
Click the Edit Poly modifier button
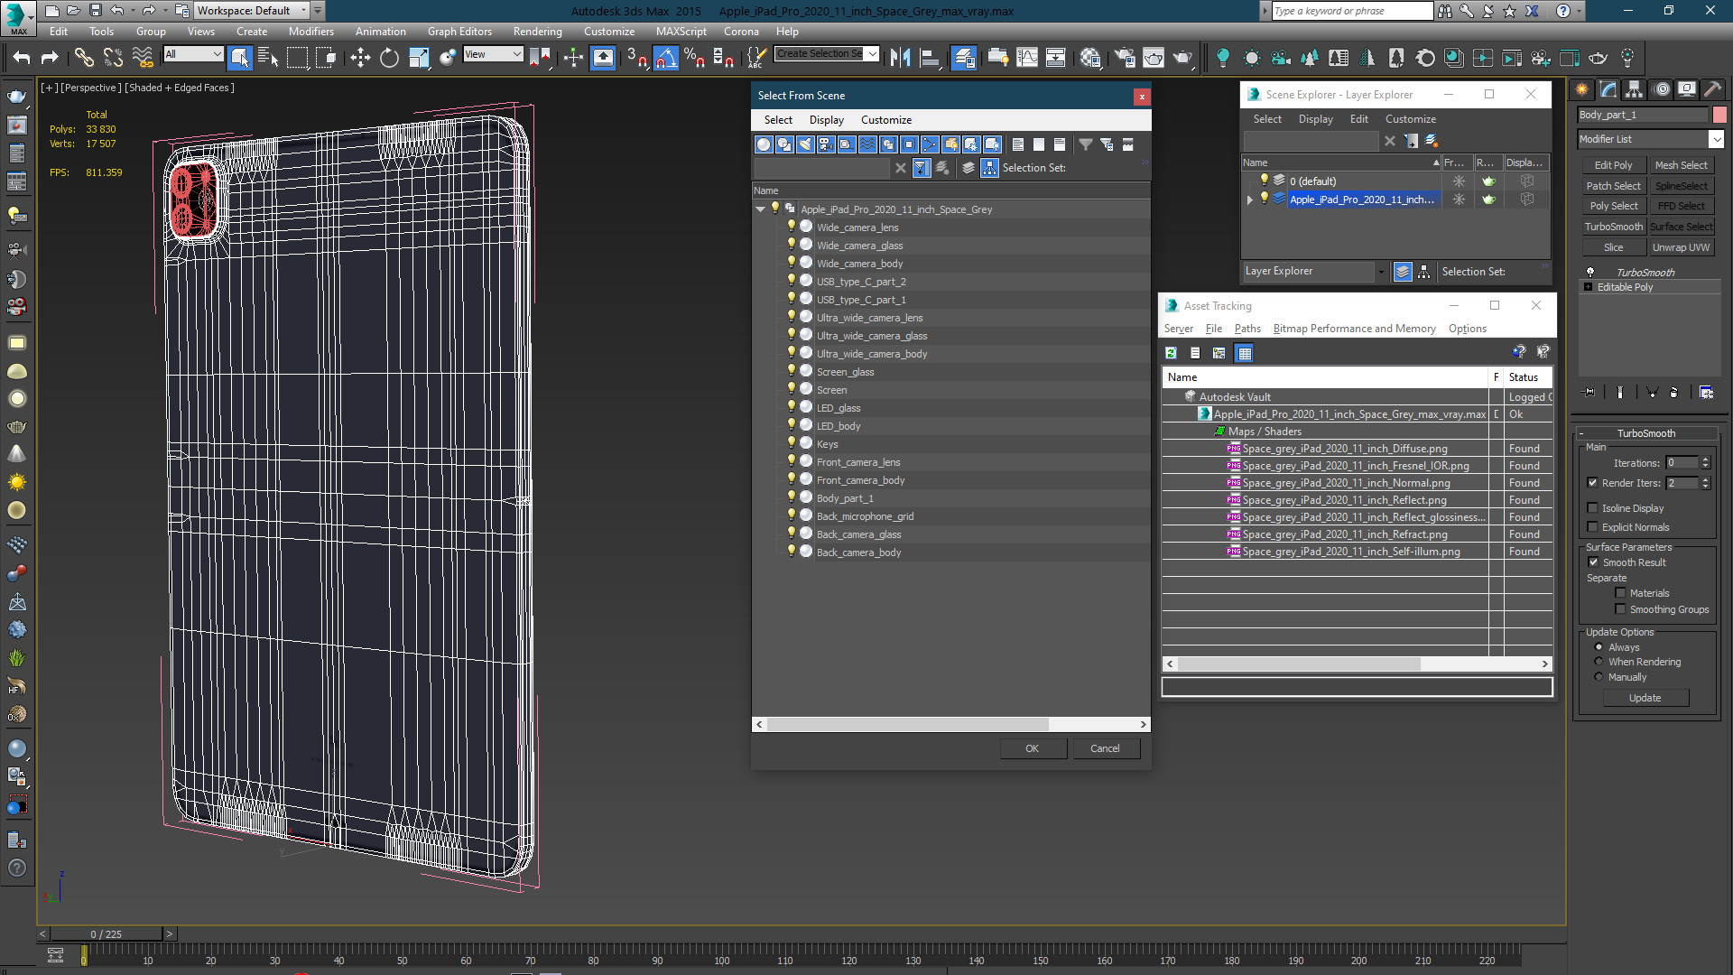click(x=1614, y=165)
